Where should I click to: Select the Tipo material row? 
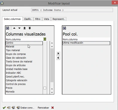click(x=24, y=50)
